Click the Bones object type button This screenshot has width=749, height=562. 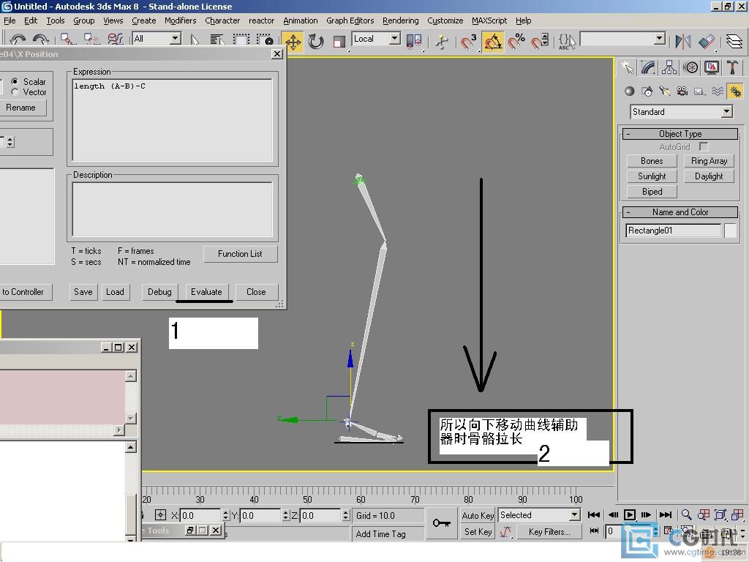coord(652,161)
